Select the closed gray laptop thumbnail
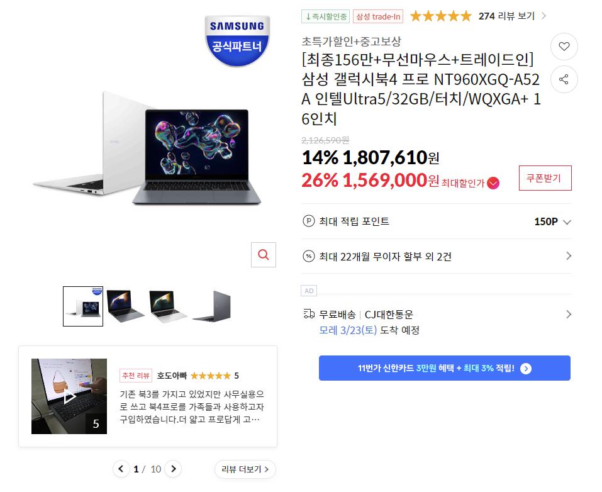Screen dimensions: 602x492 pos(211,306)
